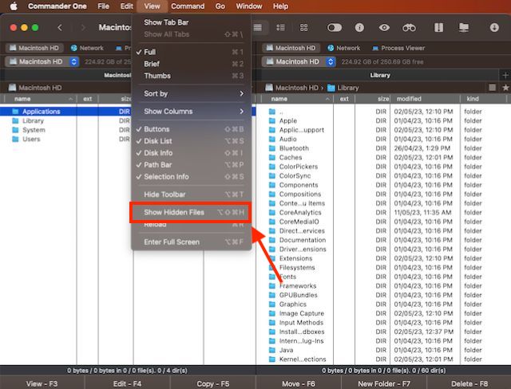The width and height of the screenshot is (511, 389).
Task: Click the favorites star icon
Action: coord(505,88)
